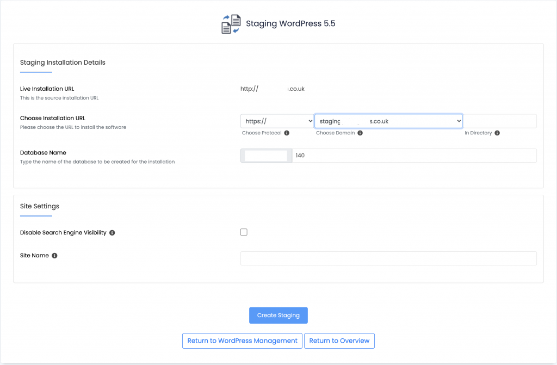This screenshot has width=557, height=365.
Task: Expand the protocol selector showing https://
Action: 277,121
